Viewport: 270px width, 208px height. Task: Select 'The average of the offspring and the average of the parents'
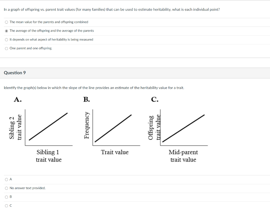pyautogui.click(x=6, y=31)
